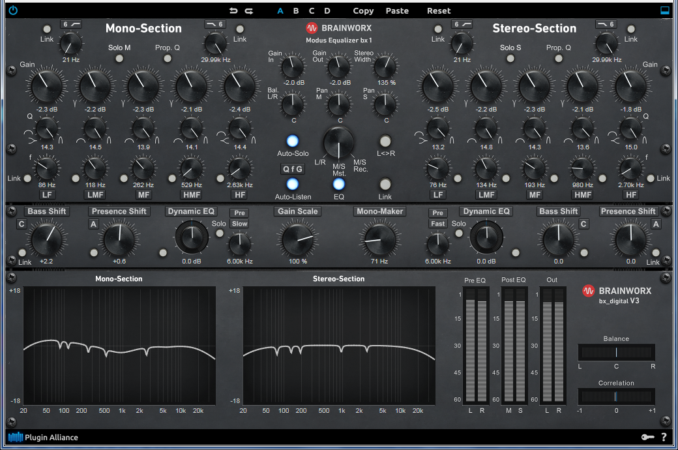Screen dimensions: 678x450
Task: Select settings slot B in the toolbar
Action: pos(296,11)
